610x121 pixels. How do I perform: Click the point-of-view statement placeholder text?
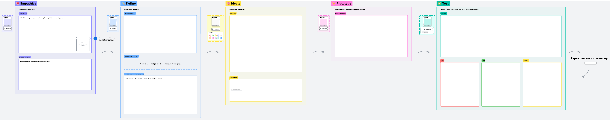coord(160,64)
